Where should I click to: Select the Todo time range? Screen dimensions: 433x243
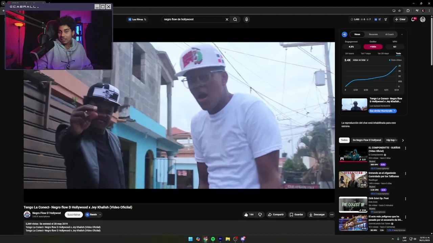[398, 53]
